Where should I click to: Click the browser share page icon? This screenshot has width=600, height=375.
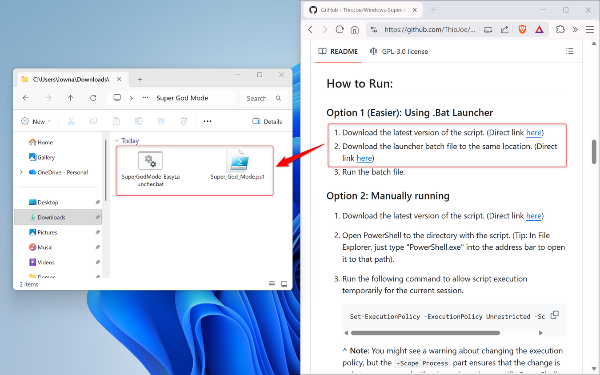pyautogui.click(x=504, y=30)
